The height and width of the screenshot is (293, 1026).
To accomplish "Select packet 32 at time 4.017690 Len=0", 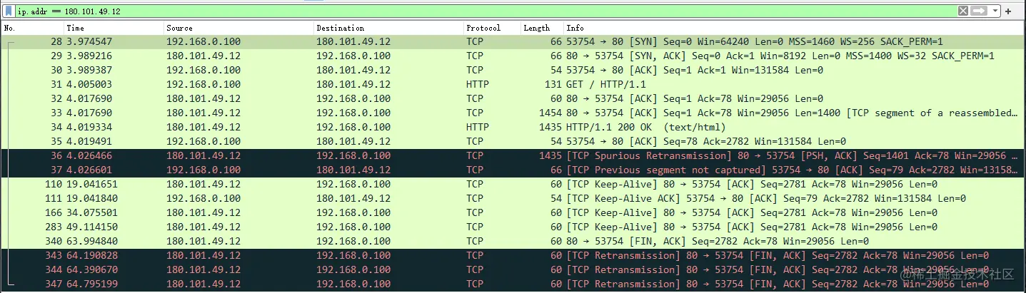I will (x=513, y=99).
